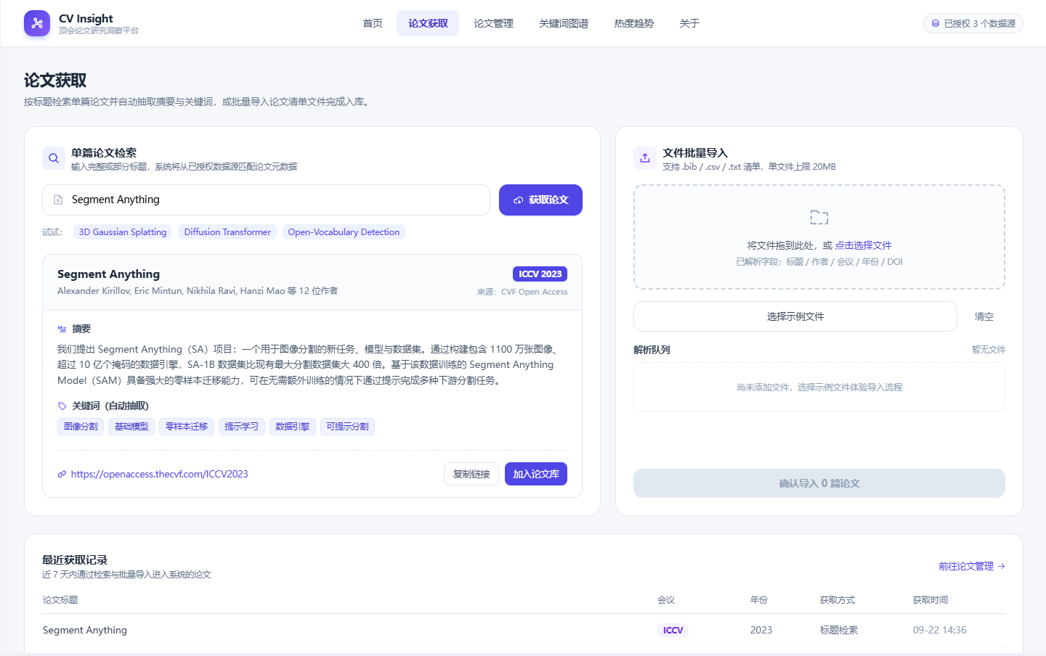Try the Diffusion Transformer suggestion

coord(227,232)
